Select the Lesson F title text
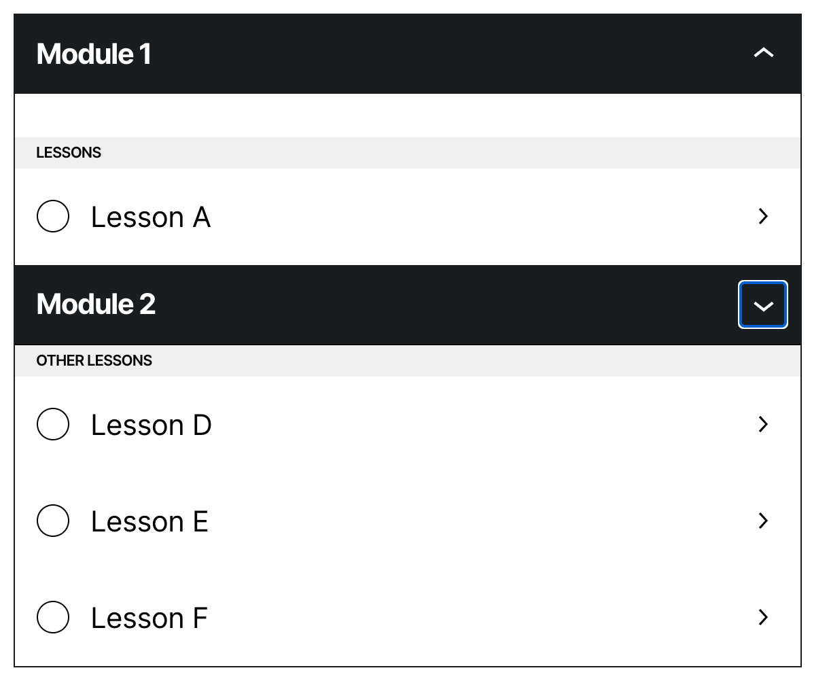This screenshot has height=681, width=829. tap(149, 618)
